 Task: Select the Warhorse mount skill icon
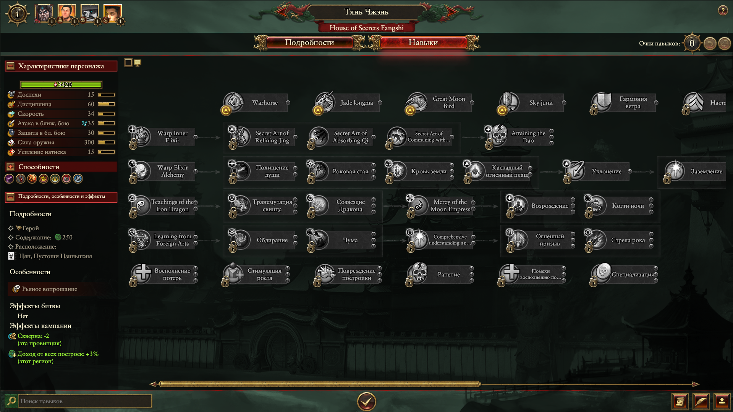234,102
